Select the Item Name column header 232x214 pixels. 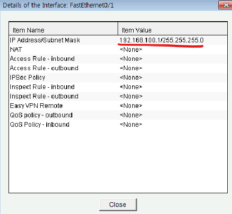pos(63,29)
